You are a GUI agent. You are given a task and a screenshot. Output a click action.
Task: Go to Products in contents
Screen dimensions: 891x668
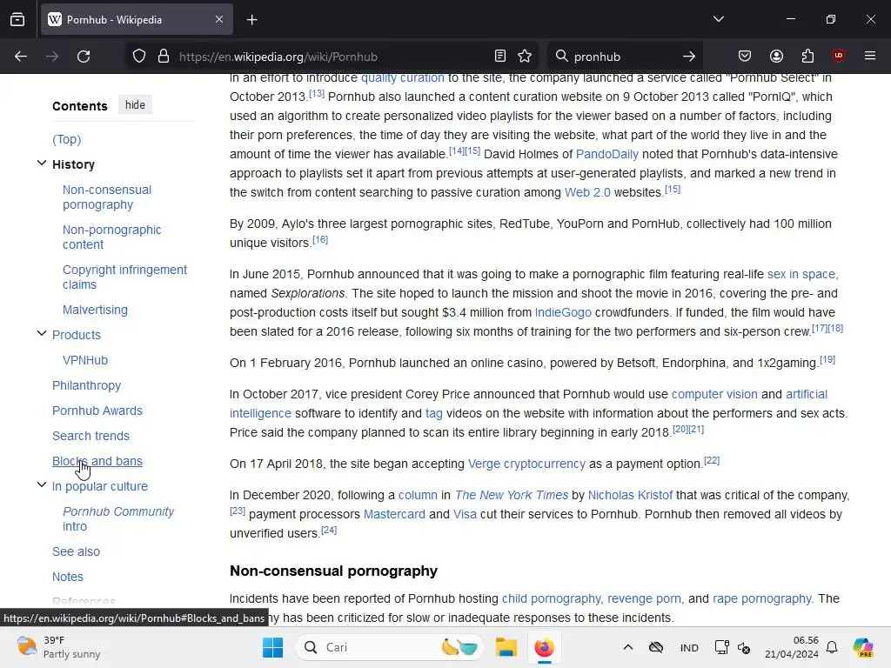click(77, 335)
